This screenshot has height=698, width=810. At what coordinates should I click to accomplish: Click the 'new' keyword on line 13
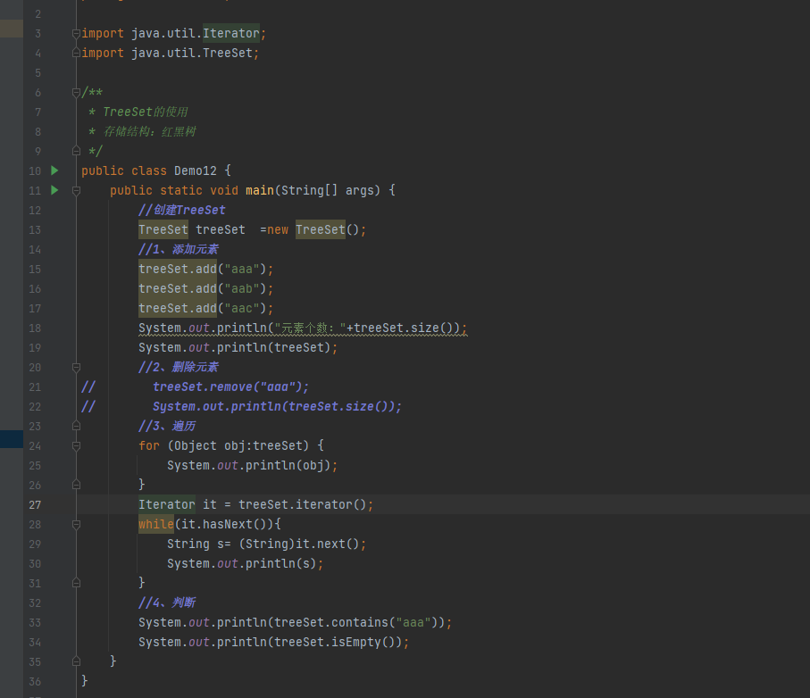(278, 229)
